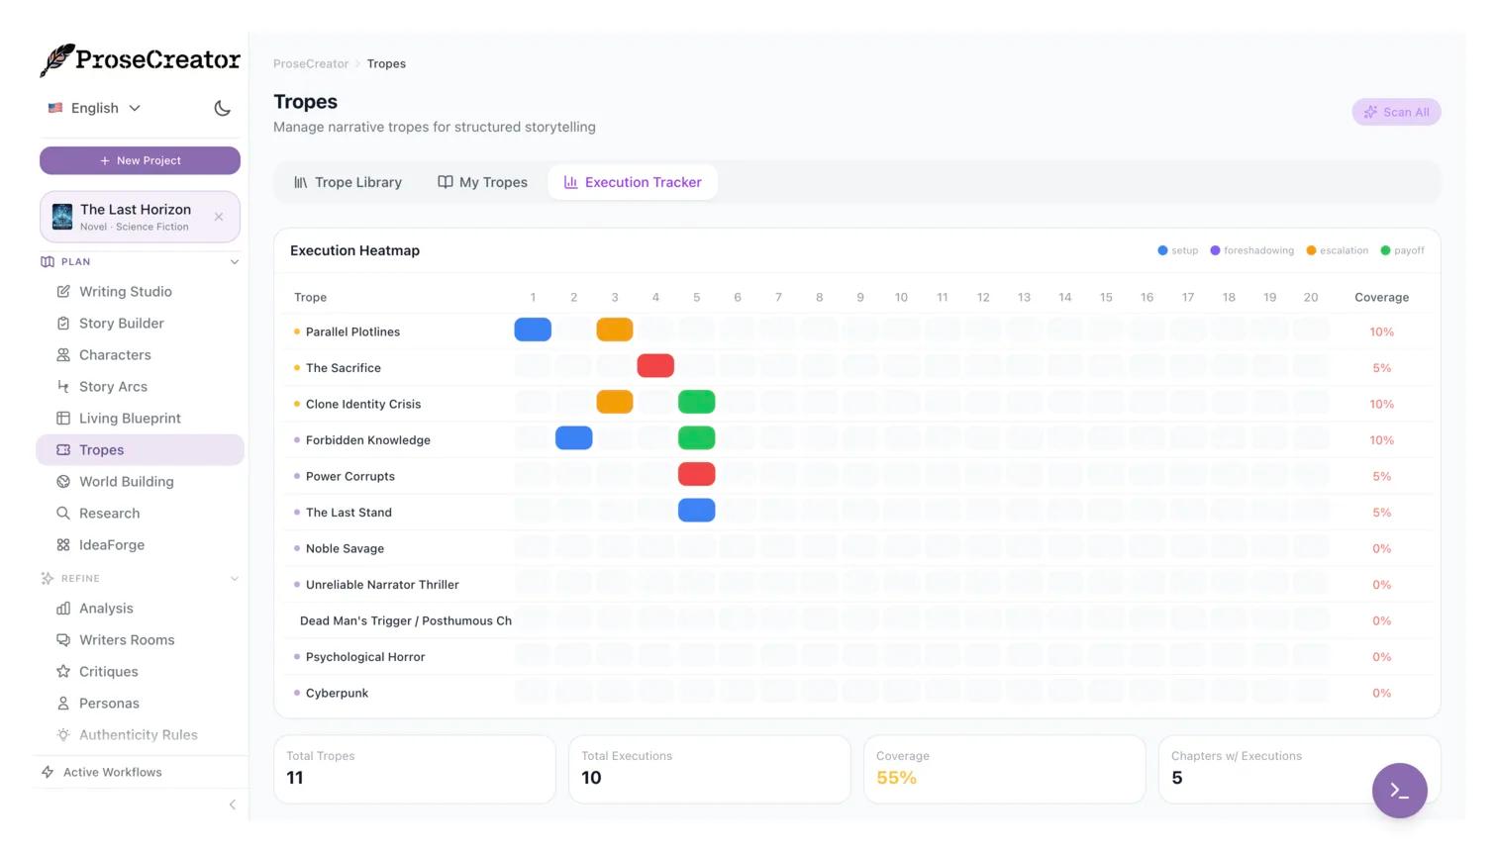Toggle dark mode with moon icon
Viewport: 1497px width, 852px height.
coord(223,109)
